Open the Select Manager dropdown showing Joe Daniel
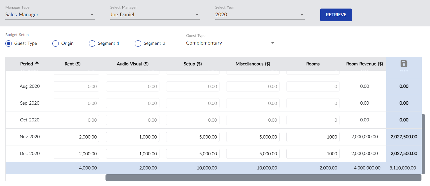 [155, 15]
